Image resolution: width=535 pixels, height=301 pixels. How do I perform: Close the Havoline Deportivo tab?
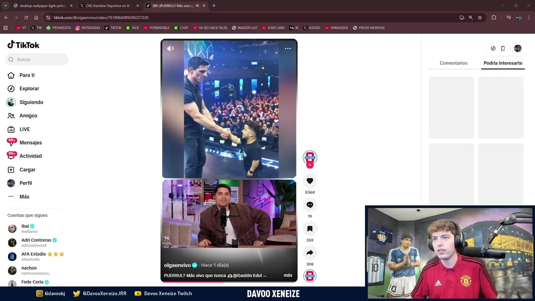[138, 6]
